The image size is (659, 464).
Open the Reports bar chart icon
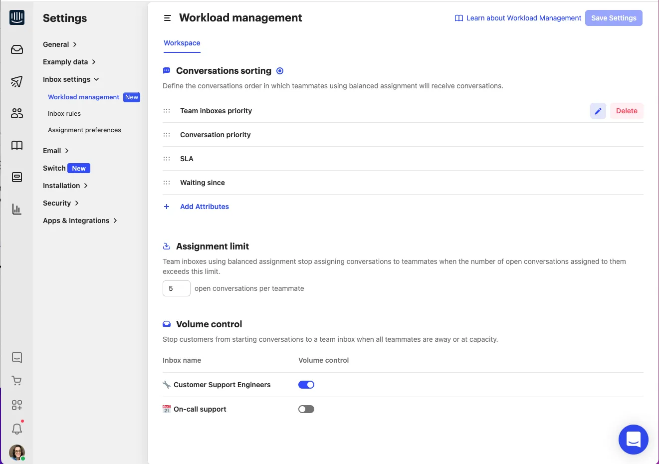17,209
